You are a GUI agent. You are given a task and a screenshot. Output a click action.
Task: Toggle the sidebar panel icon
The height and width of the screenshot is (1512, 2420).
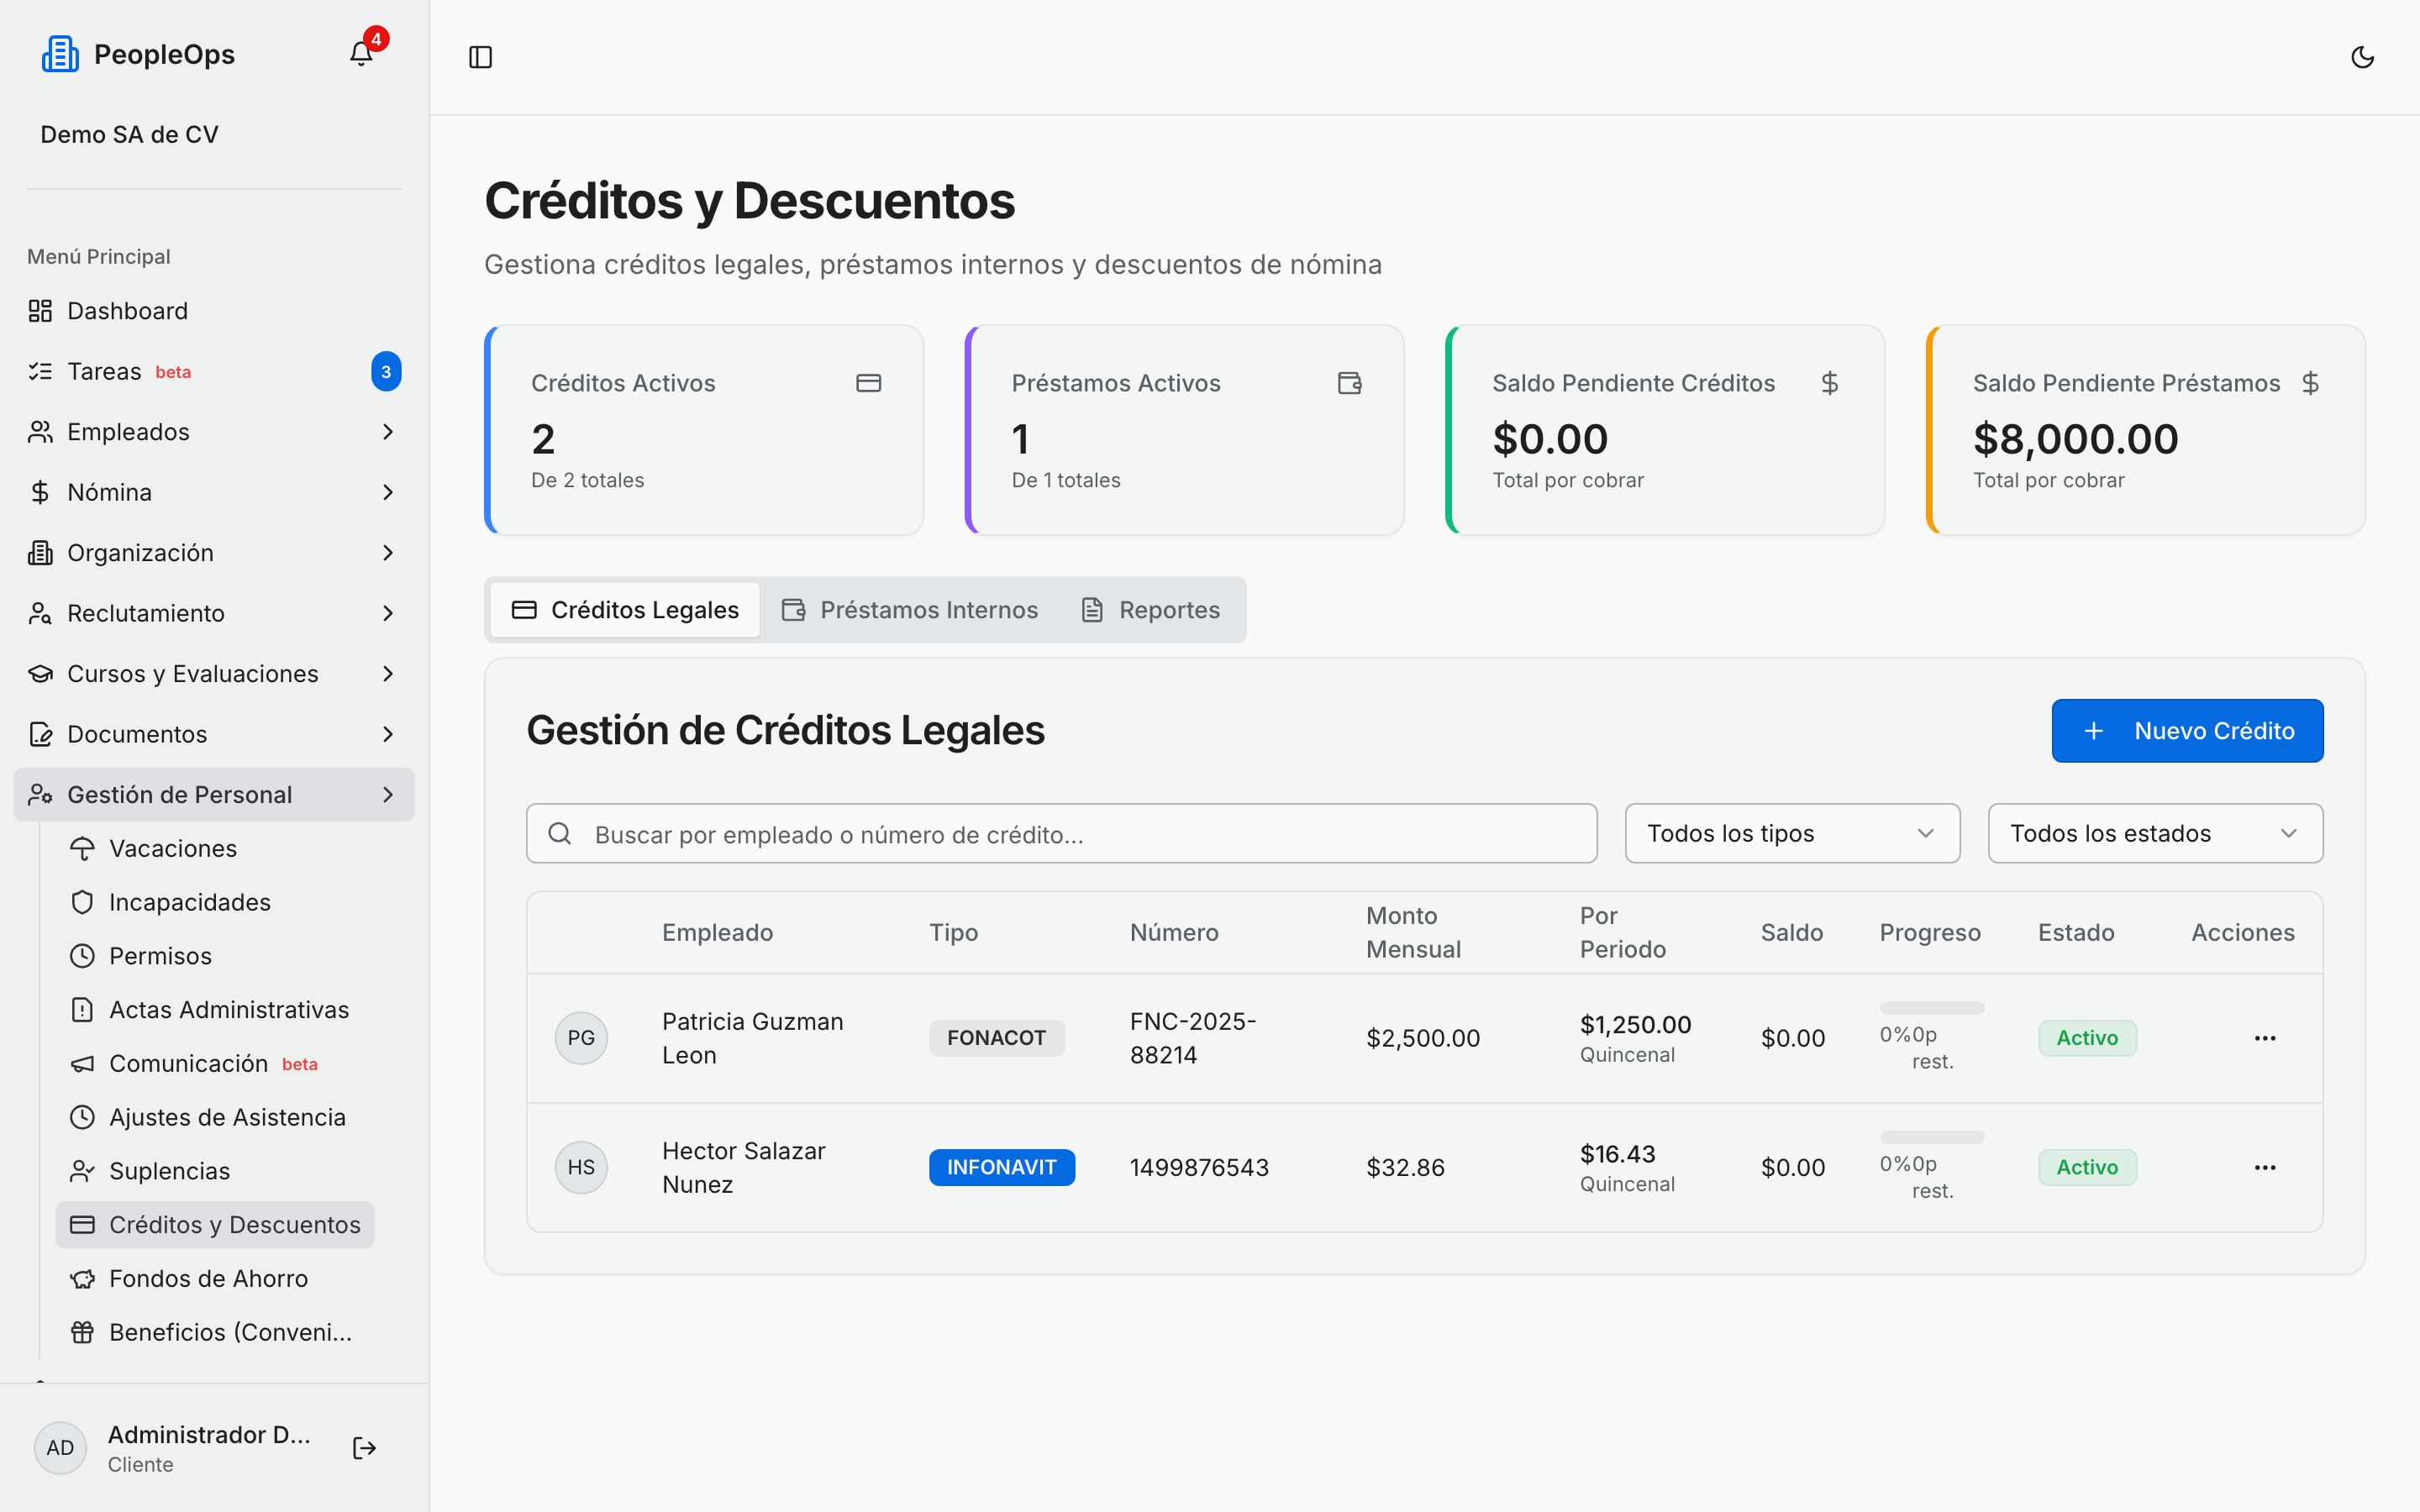click(x=481, y=57)
